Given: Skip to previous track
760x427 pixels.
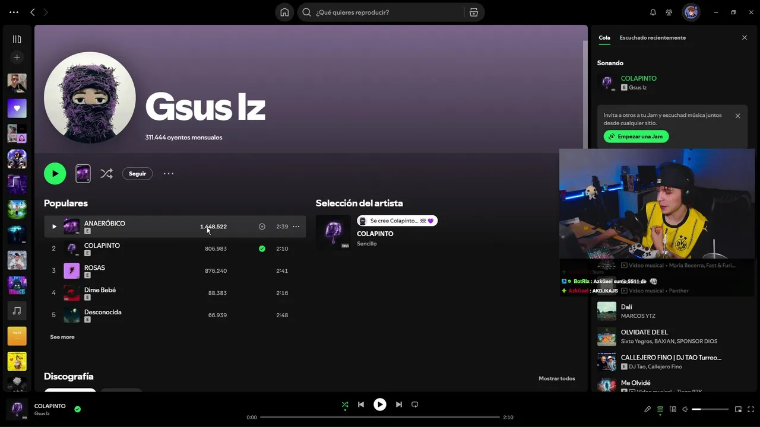Looking at the screenshot, I should tap(361, 404).
